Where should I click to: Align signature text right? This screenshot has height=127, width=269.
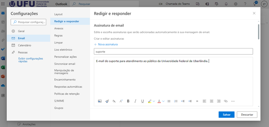219,101
